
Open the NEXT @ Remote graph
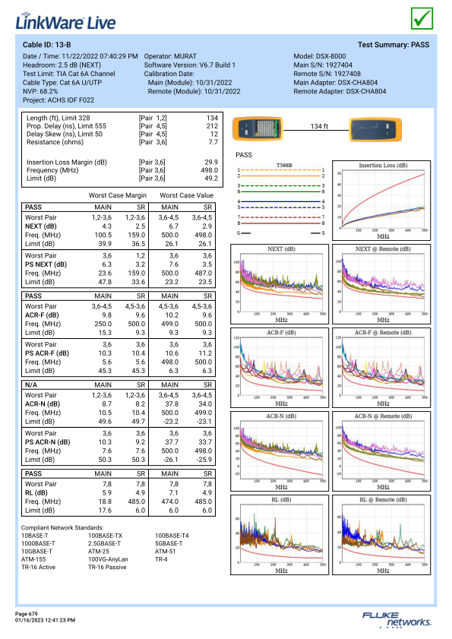pos(381,284)
